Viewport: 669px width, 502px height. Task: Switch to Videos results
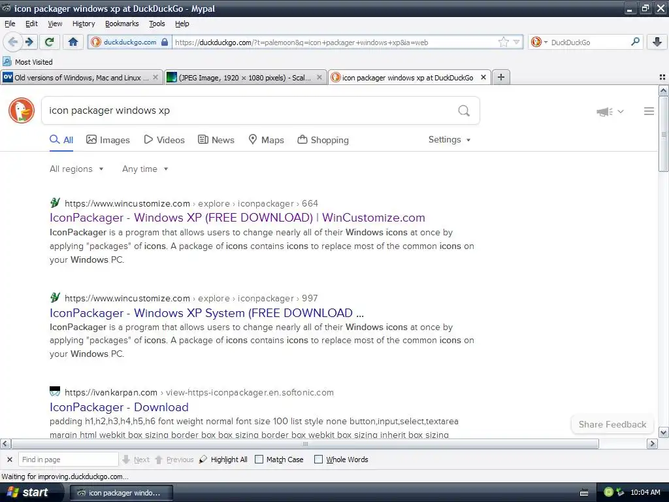(164, 140)
